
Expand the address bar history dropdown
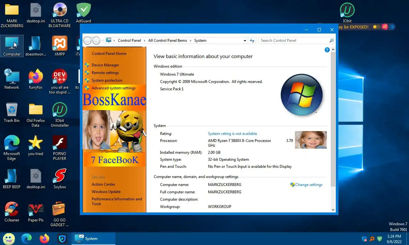pos(245,41)
